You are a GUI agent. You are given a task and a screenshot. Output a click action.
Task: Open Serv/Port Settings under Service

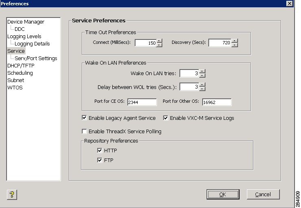click(x=36, y=58)
